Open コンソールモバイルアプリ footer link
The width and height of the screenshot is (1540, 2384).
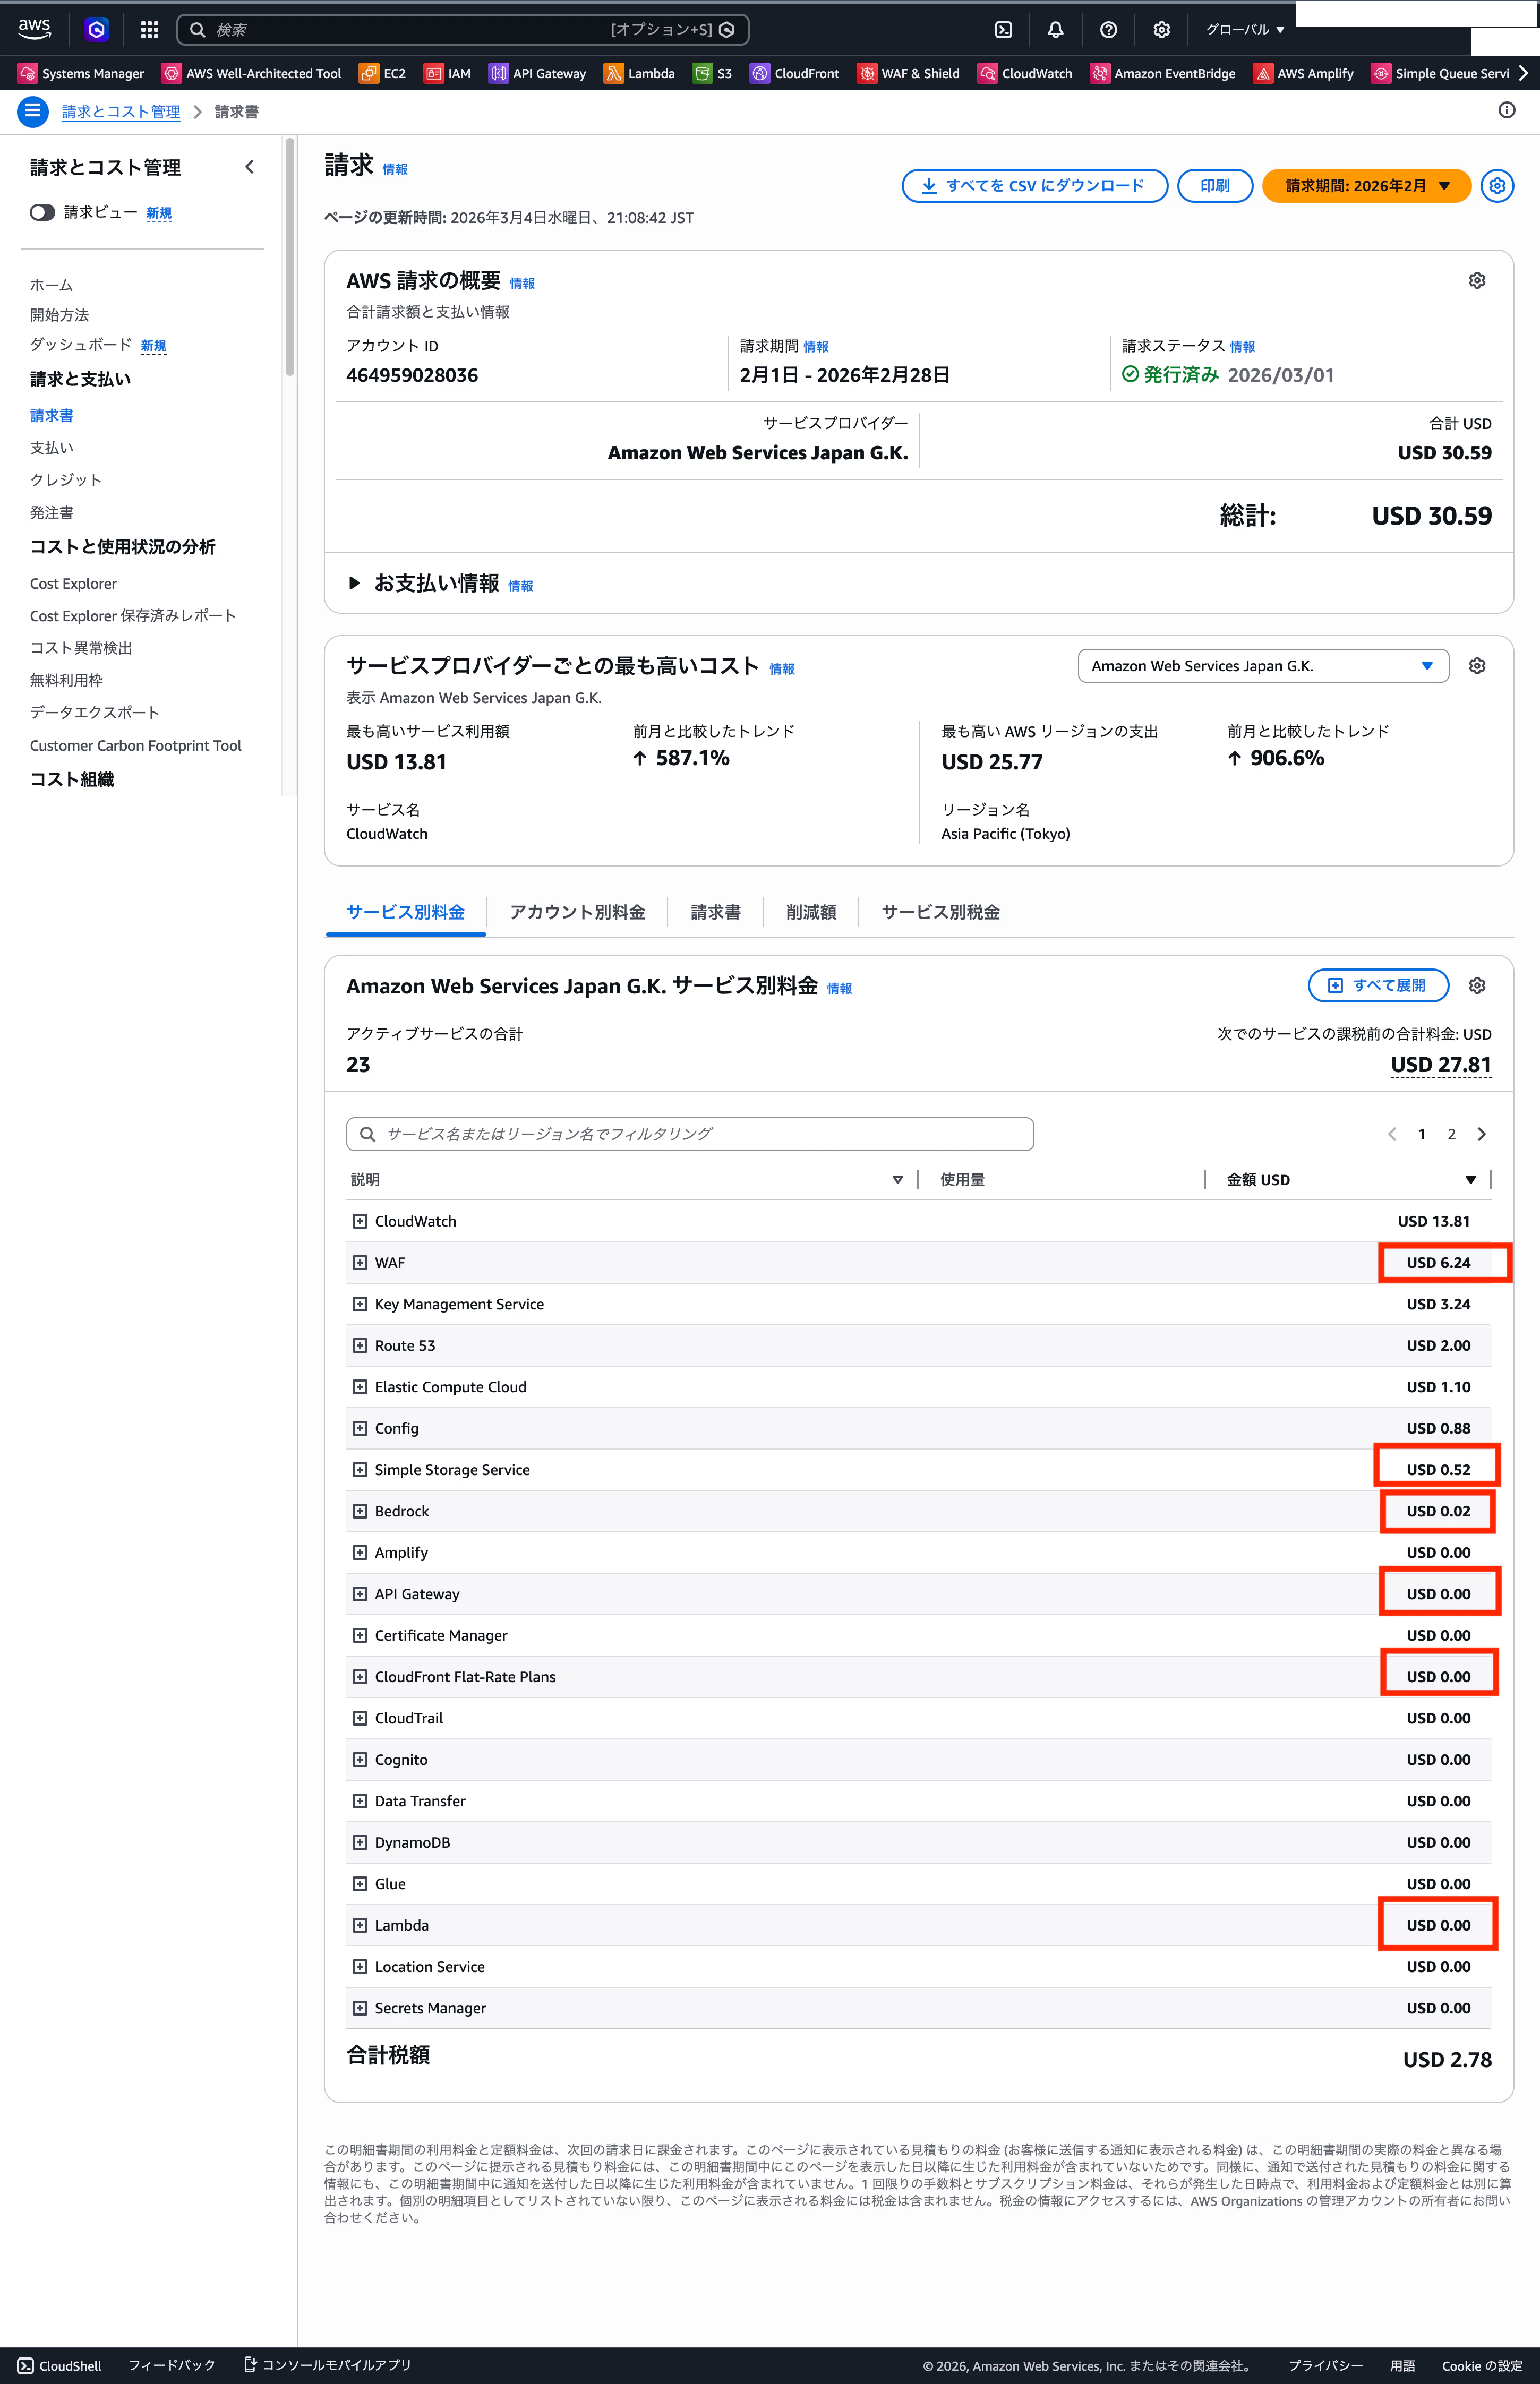click(327, 2365)
